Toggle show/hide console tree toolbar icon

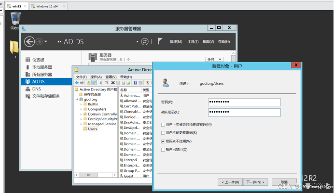click(x=94, y=83)
